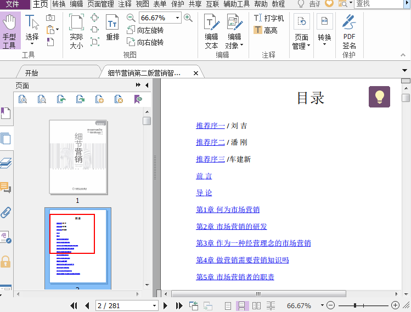Image resolution: width=411 pixels, height=312 pixels.
Task: Switch to single page view mode
Action: pos(228,305)
